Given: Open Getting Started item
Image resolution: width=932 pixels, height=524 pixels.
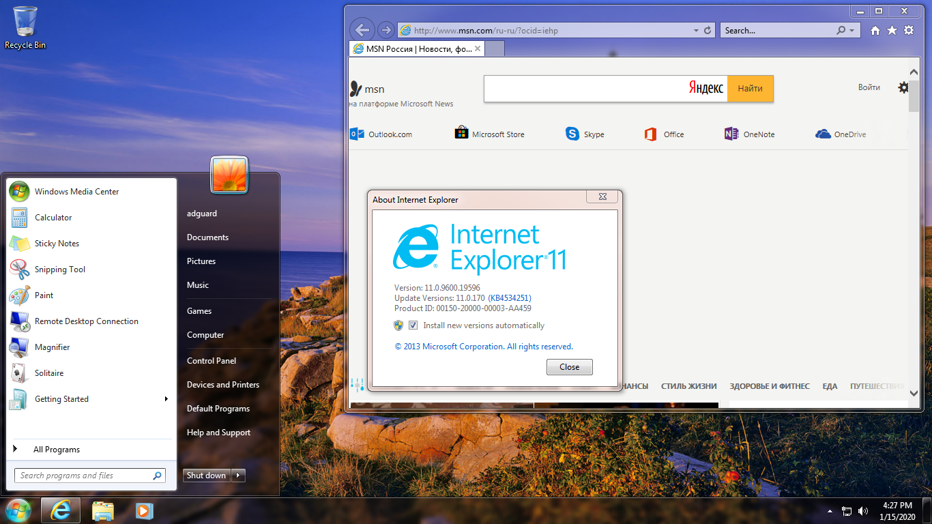Looking at the screenshot, I should 91,399.
